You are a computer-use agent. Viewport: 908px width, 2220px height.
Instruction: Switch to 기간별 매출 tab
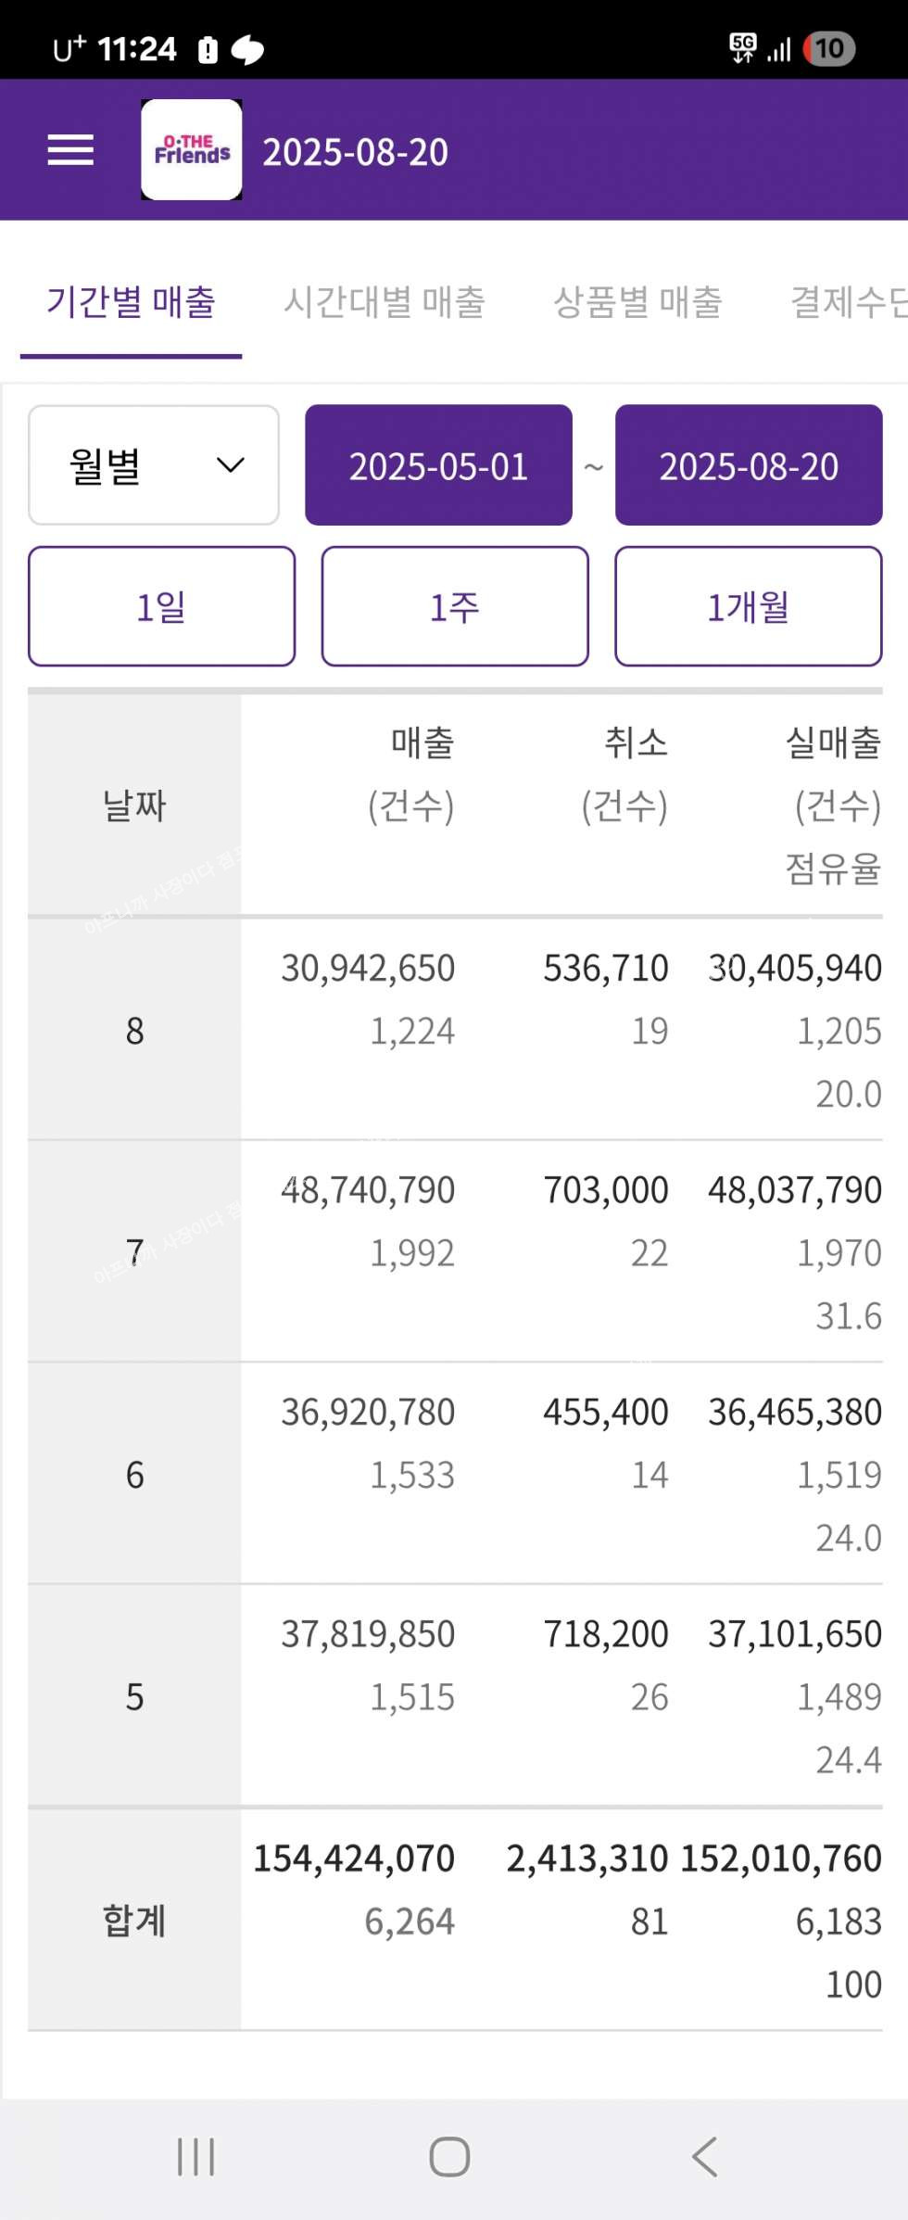(x=131, y=303)
